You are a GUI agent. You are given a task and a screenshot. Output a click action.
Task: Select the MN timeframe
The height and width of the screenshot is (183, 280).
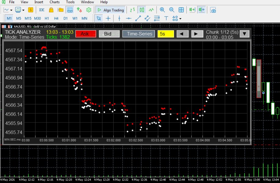[x=85, y=18]
